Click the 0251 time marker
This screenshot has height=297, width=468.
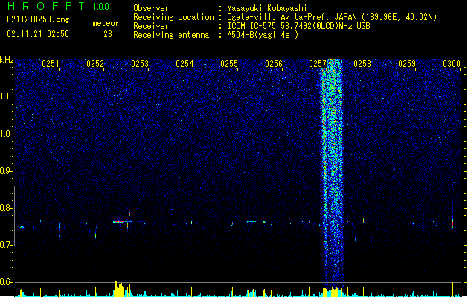pyautogui.click(x=51, y=64)
